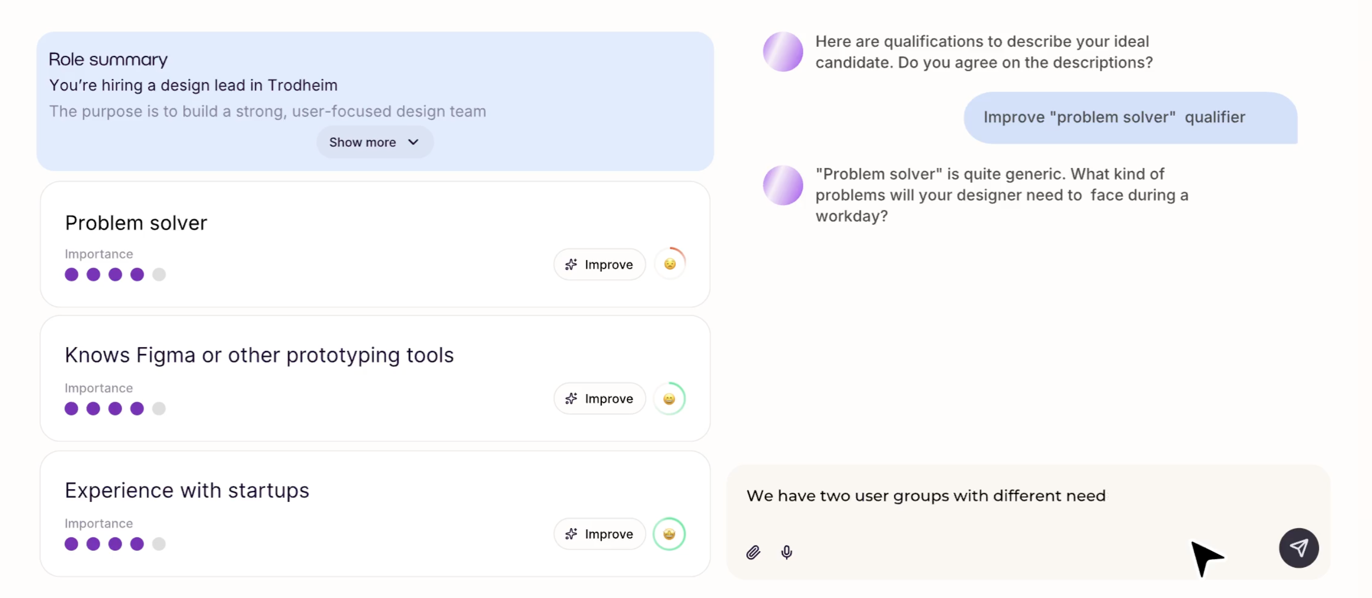Set Problem solver importance to second dot
This screenshot has width=1372, height=598.
click(x=93, y=274)
